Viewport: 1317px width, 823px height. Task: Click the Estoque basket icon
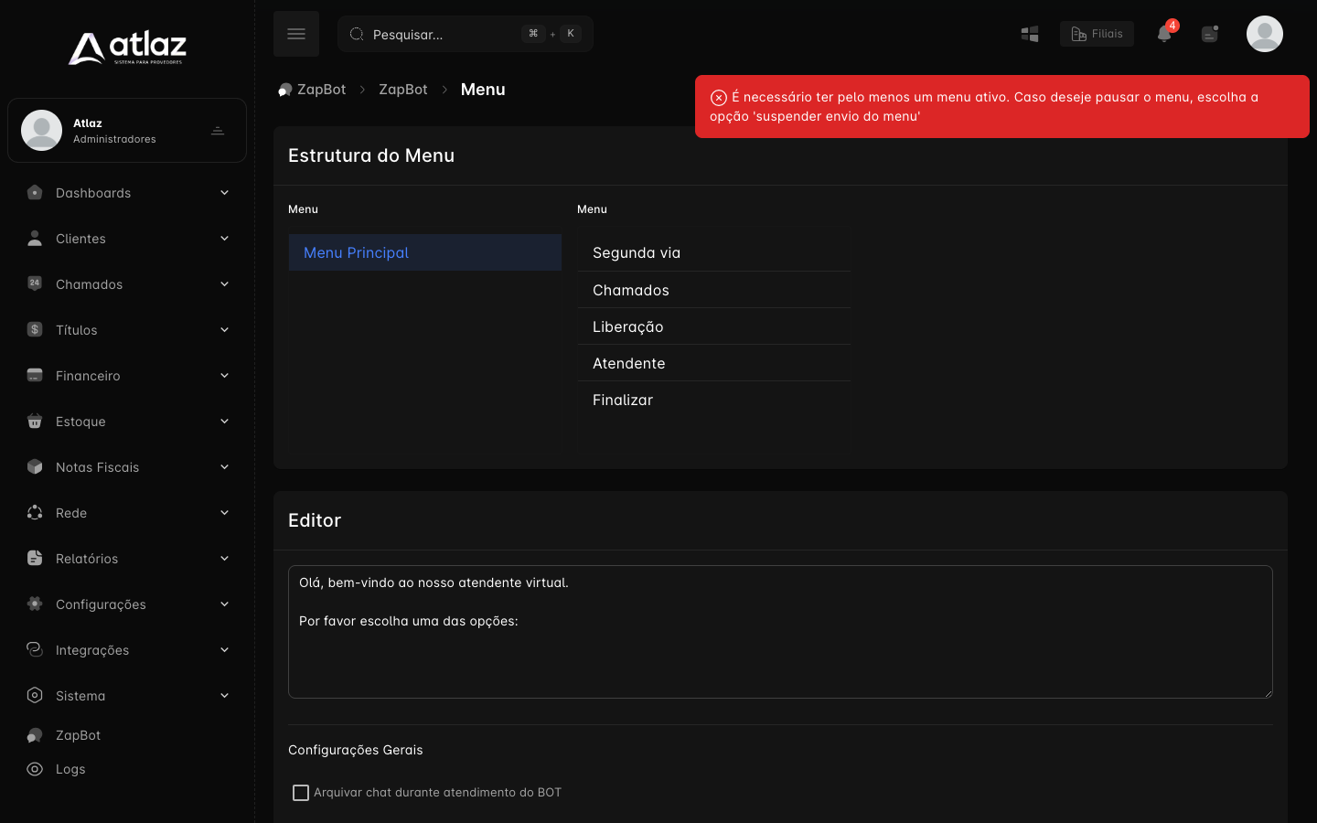coord(35,421)
